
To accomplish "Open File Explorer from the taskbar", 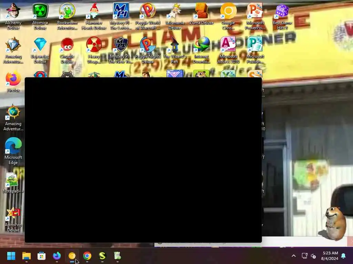I will pyautogui.click(x=26, y=256).
